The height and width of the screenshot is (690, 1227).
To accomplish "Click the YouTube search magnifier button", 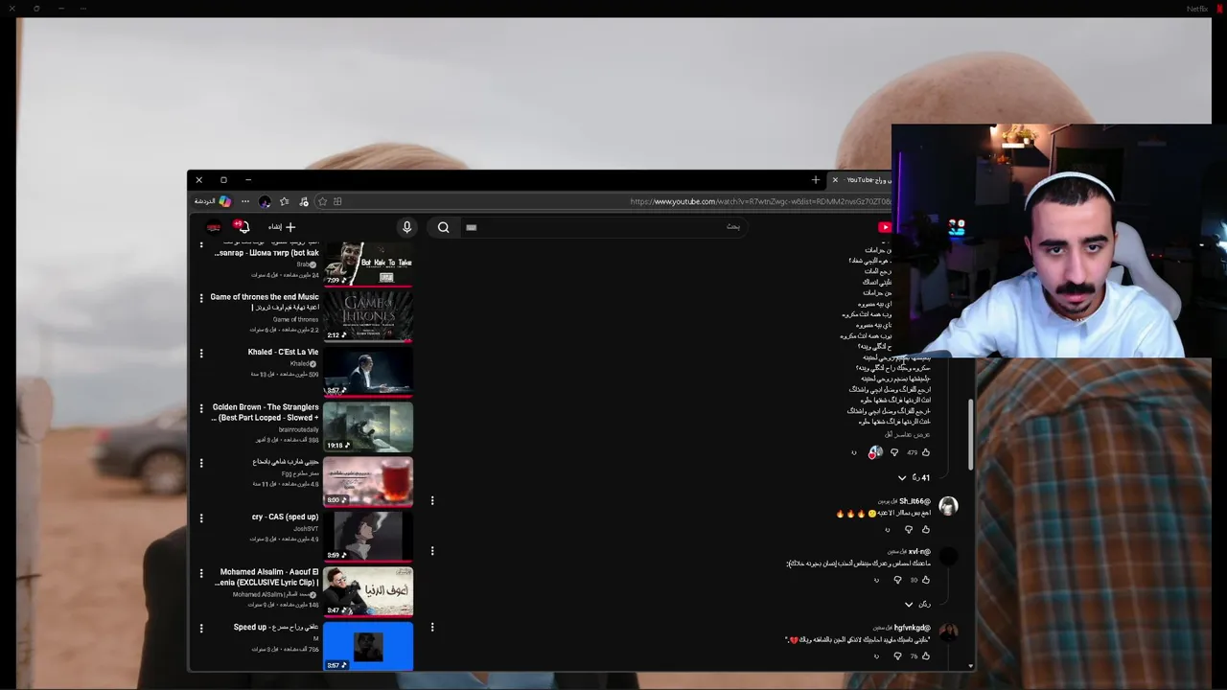I will tap(443, 227).
